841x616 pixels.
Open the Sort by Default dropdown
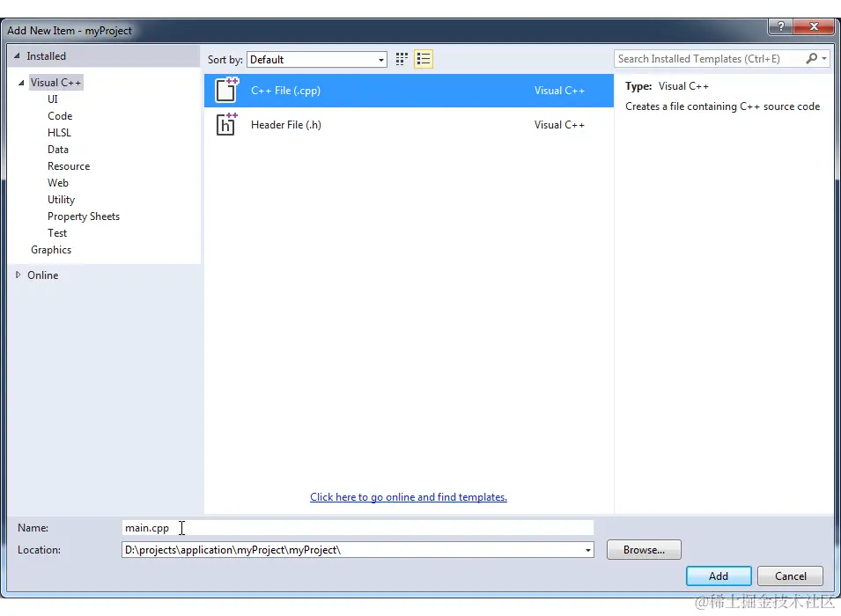pyautogui.click(x=316, y=60)
